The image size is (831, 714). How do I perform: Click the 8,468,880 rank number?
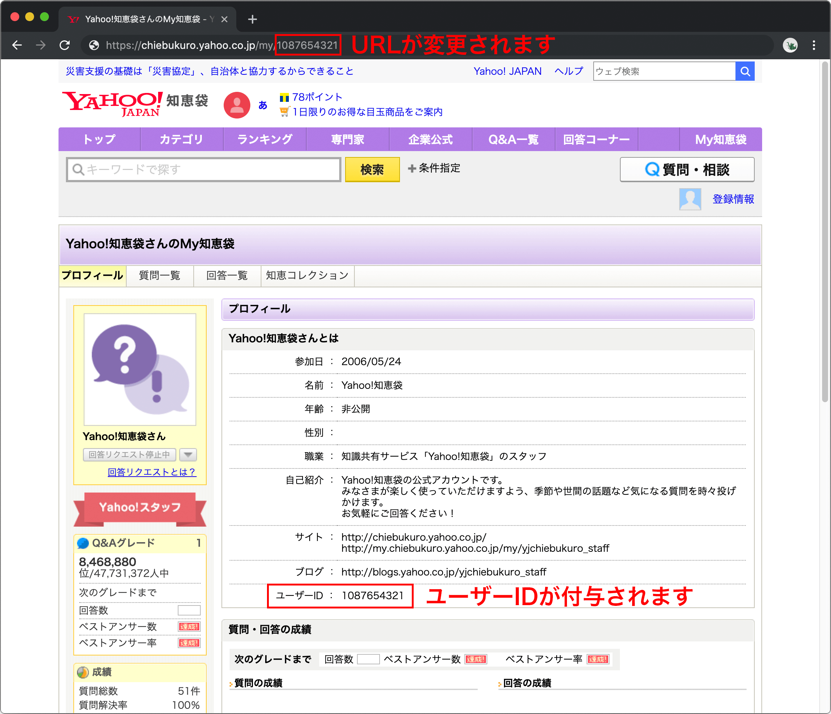[107, 561]
